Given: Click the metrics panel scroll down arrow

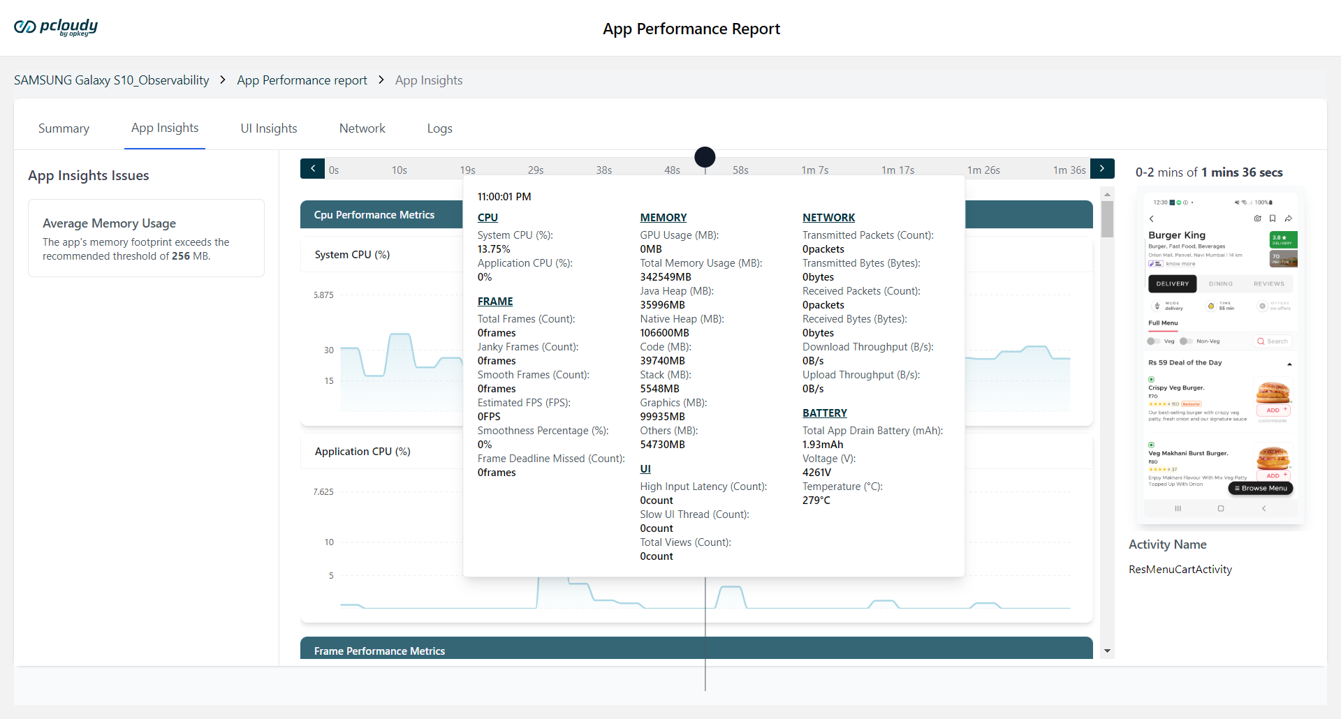Looking at the screenshot, I should point(1107,651).
